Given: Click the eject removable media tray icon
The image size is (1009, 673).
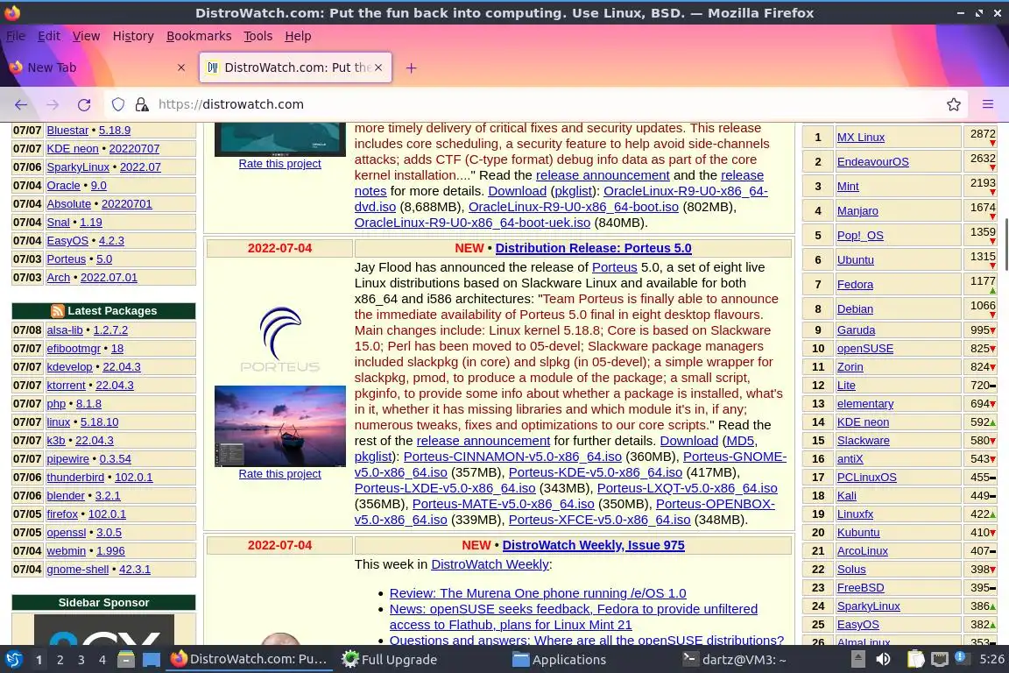Looking at the screenshot, I should [857, 660].
